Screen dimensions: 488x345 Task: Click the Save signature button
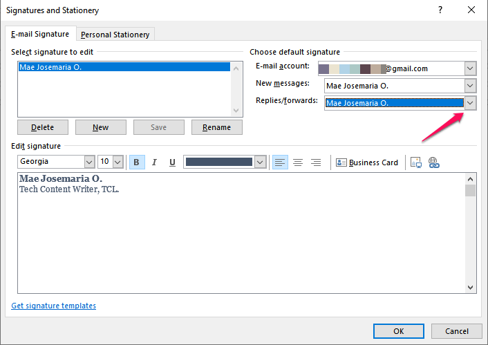point(159,127)
